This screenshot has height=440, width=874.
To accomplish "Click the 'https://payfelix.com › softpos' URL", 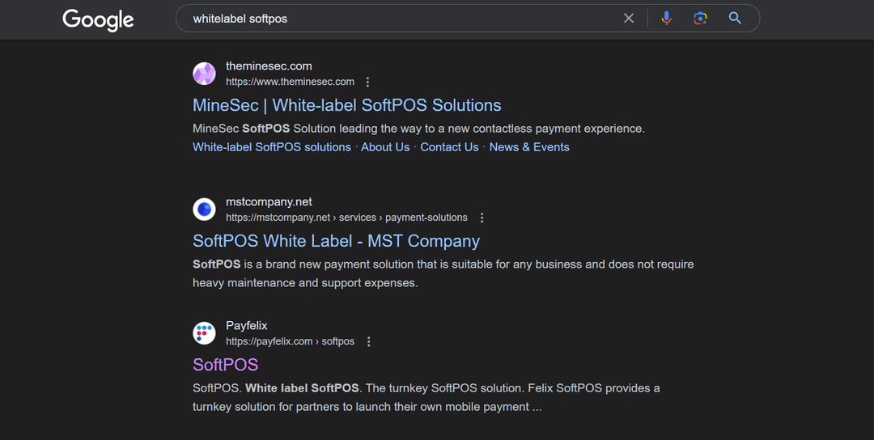I will pos(290,341).
